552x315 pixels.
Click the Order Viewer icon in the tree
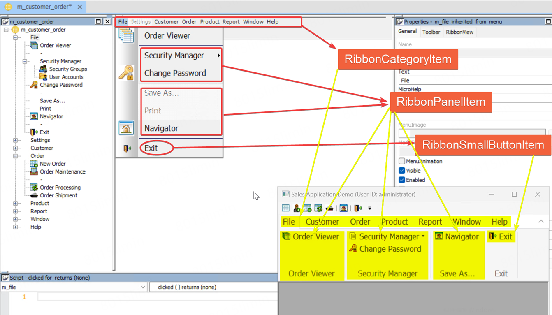click(x=34, y=45)
